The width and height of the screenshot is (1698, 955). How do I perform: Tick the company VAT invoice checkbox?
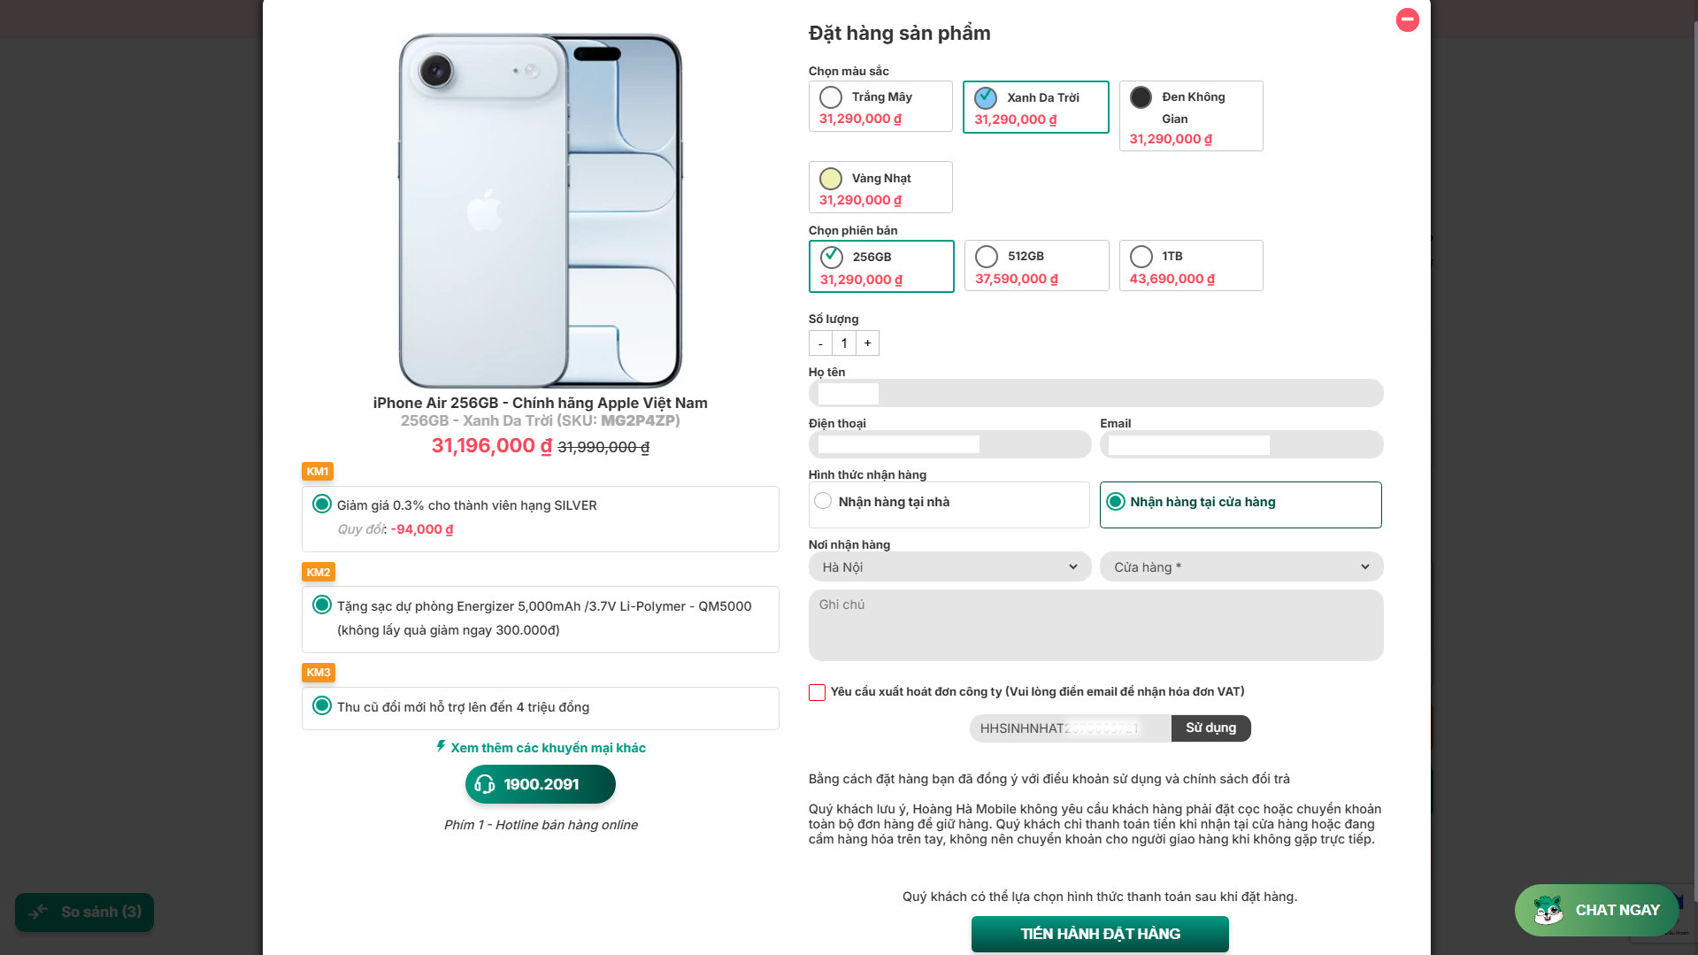pyautogui.click(x=817, y=692)
